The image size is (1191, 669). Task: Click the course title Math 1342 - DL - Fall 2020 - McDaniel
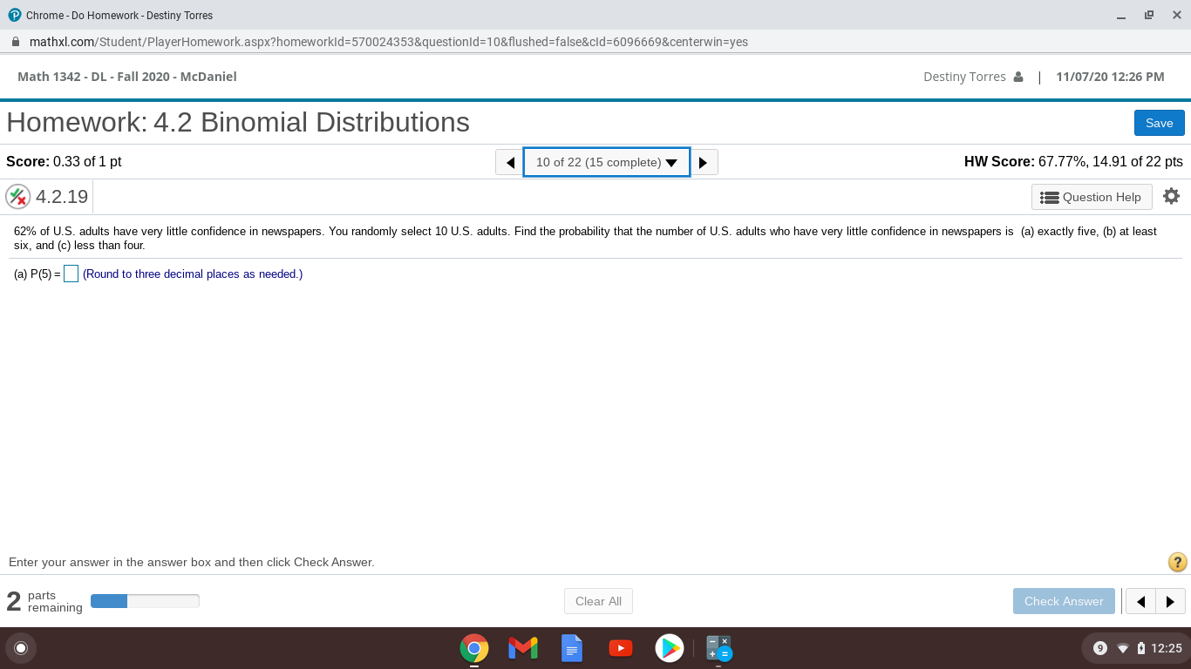point(127,77)
